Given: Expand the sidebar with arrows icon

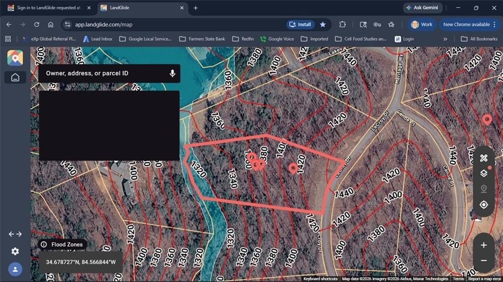Looking at the screenshot, I should click(x=15, y=234).
